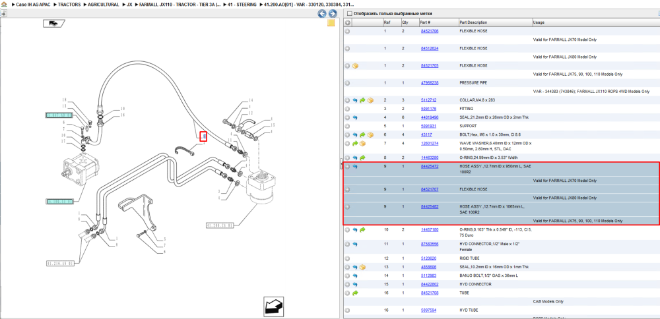This screenshot has width=660, height=319.
Task: Open part number link 84512624
Action: pyautogui.click(x=430, y=48)
